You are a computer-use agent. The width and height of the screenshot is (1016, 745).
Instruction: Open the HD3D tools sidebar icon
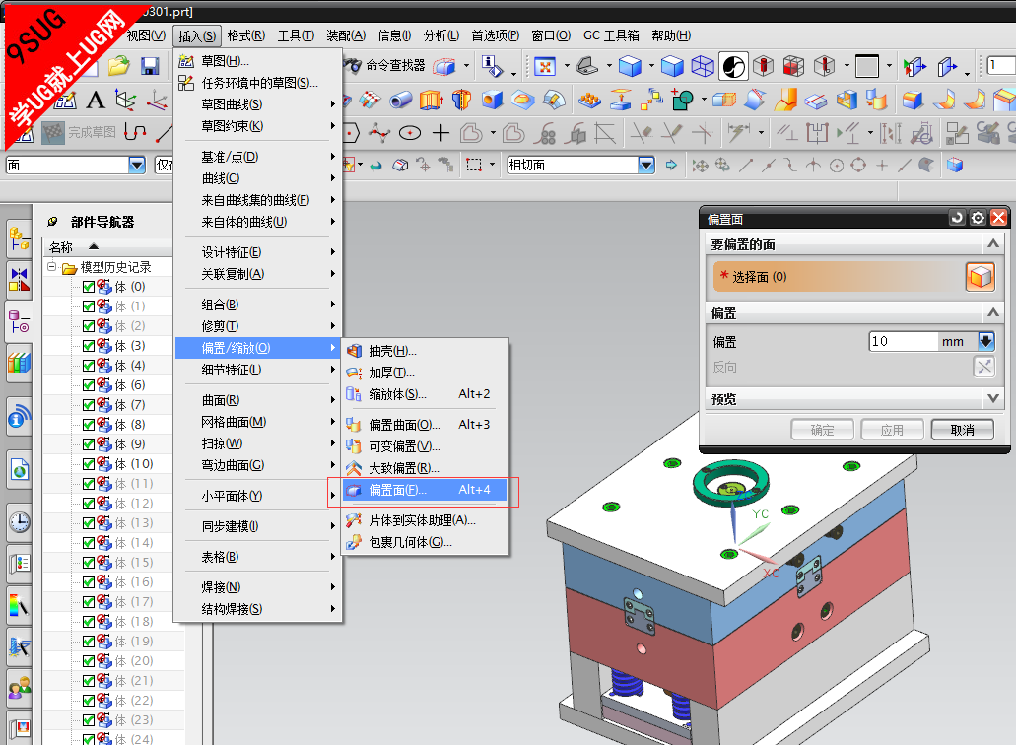[20, 417]
